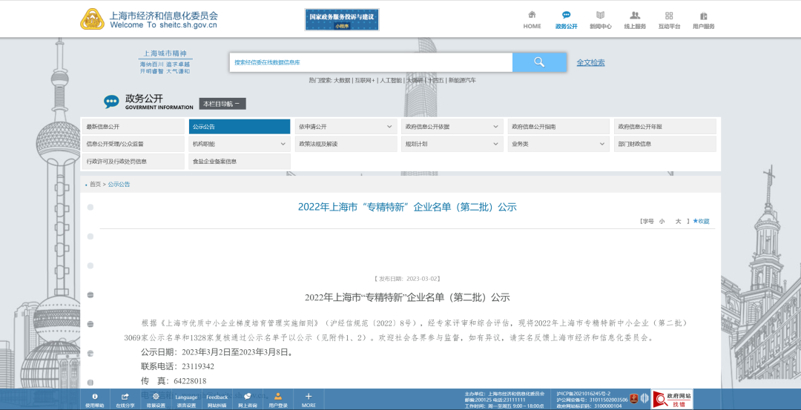Open 新闻中心 news center icon
Image resolution: width=801 pixels, height=410 pixels.
click(x=600, y=16)
